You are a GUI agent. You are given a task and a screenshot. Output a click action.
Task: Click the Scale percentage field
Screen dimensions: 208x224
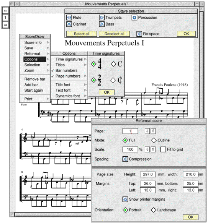tap(130, 149)
